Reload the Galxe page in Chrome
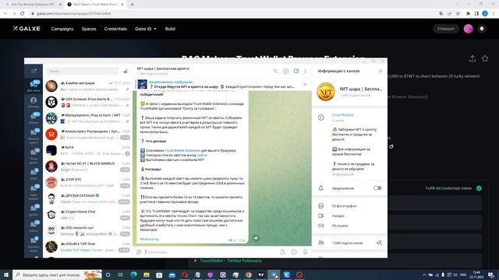This screenshot has height=280, width=499. pyautogui.click(x=23, y=14)
